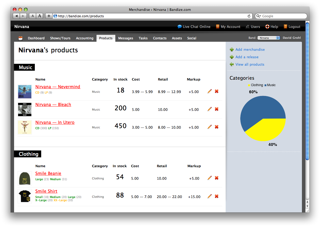The height and width of the screenshot is (227, 320).
Task: Click the calendar icon beside Dashboard
Action: pos(20,38)
